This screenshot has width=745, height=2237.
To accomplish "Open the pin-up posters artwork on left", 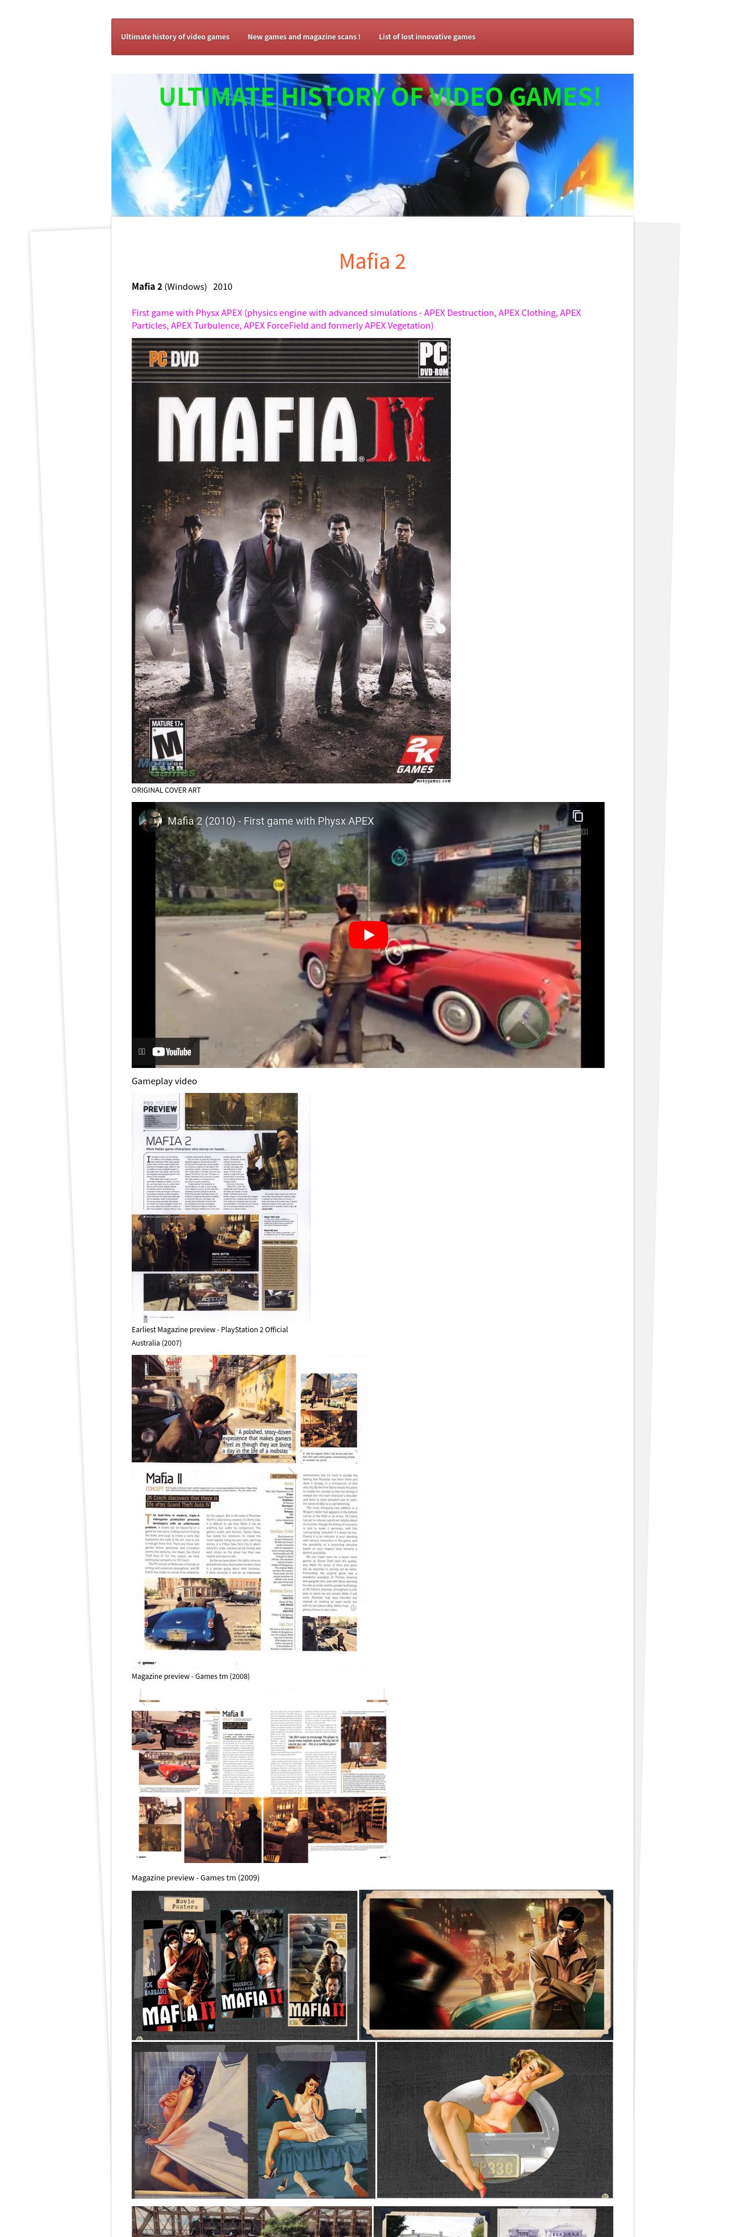I will pos(253,2120).
